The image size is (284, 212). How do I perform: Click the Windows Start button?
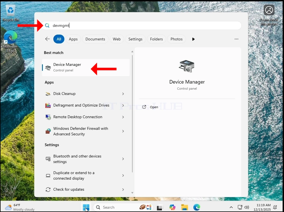click(86, 207)
